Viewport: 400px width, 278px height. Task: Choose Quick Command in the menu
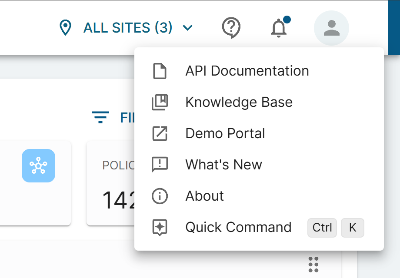[x=238, y=227]
